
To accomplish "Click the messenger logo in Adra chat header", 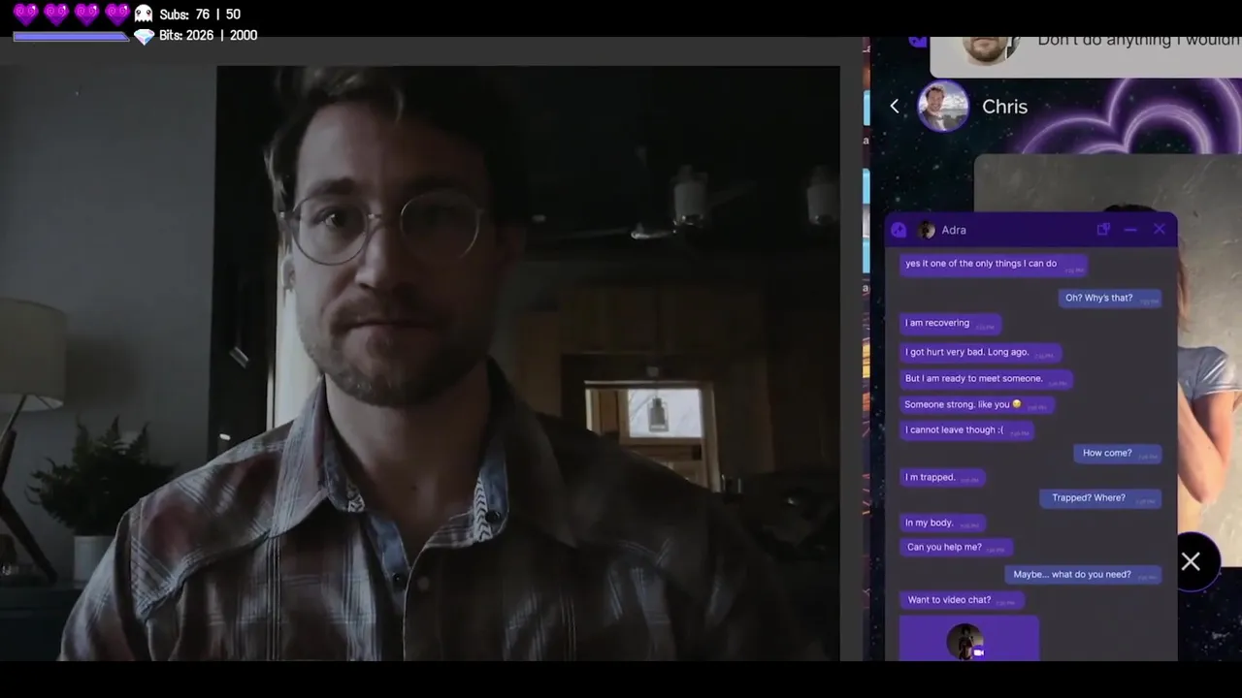I will 899,230.
